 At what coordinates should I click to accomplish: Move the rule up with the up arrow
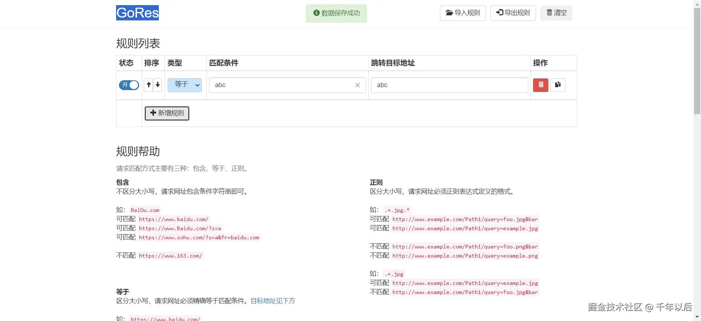[149, 85]
